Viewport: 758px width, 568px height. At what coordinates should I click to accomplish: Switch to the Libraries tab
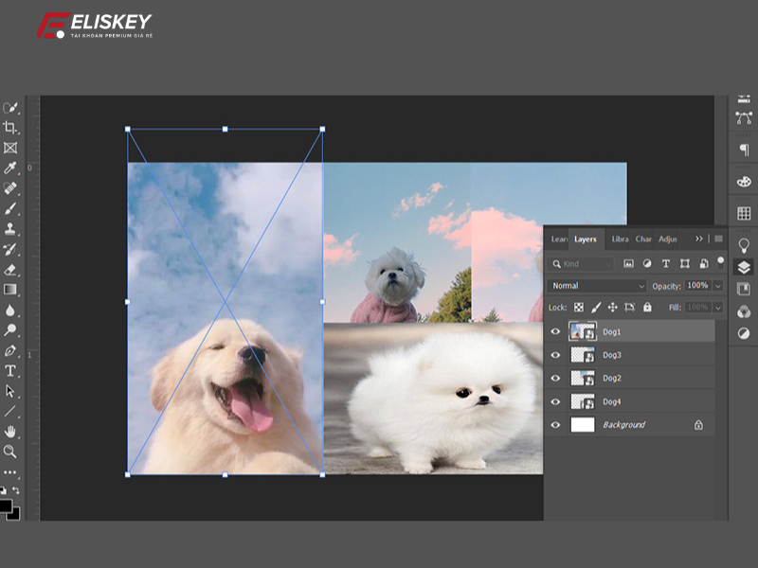(x=621, y=240)
